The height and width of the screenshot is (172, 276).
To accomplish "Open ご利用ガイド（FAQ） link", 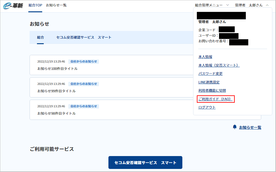I will click(x=215, y=99).
